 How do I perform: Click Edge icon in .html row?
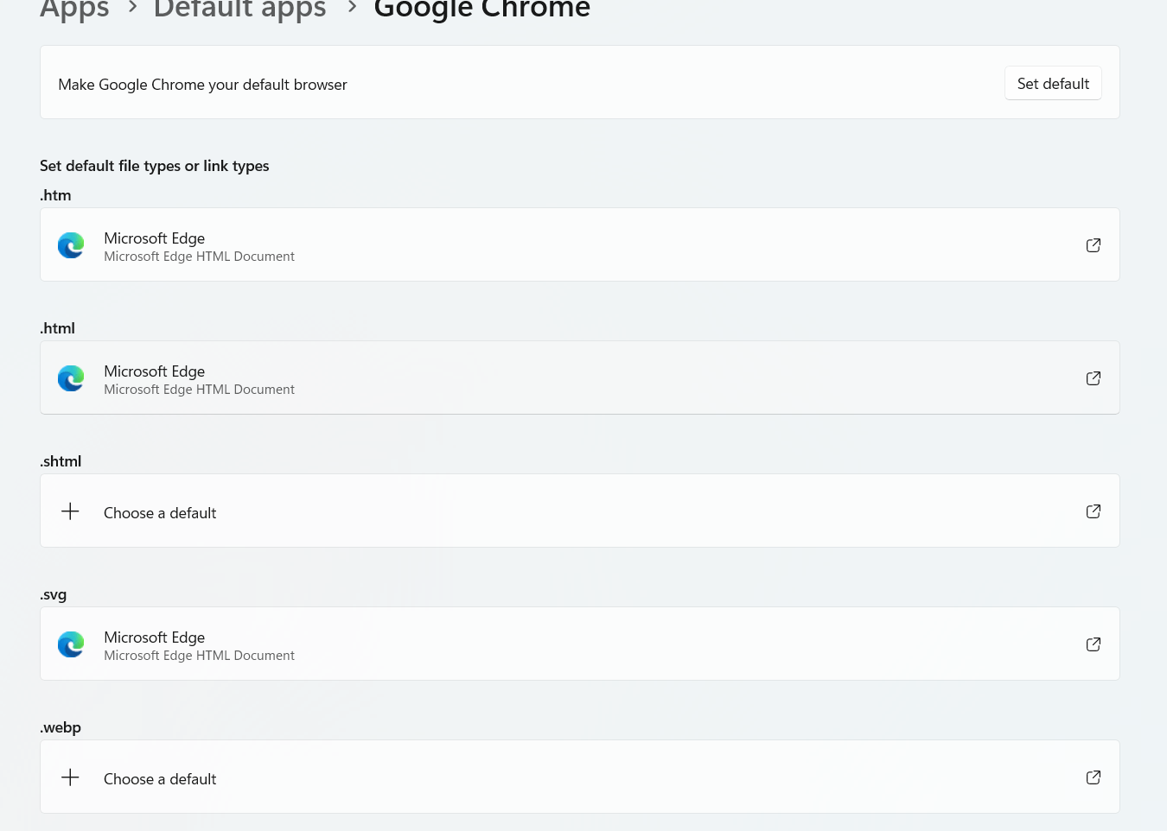click(x=71, y=378)
